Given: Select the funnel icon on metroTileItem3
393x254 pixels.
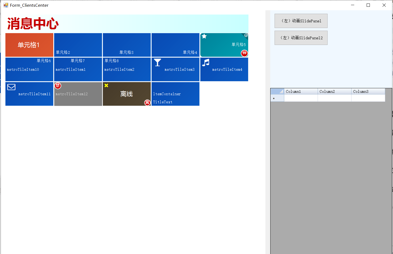Looking at the screenshot, I should pyautogui.click(x=157, y=62).
